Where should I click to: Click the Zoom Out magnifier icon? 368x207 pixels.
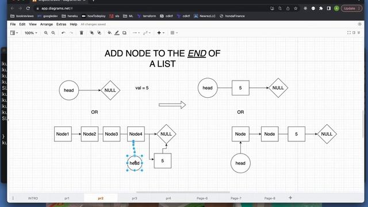pyautogui.click(x=53, y=33)
